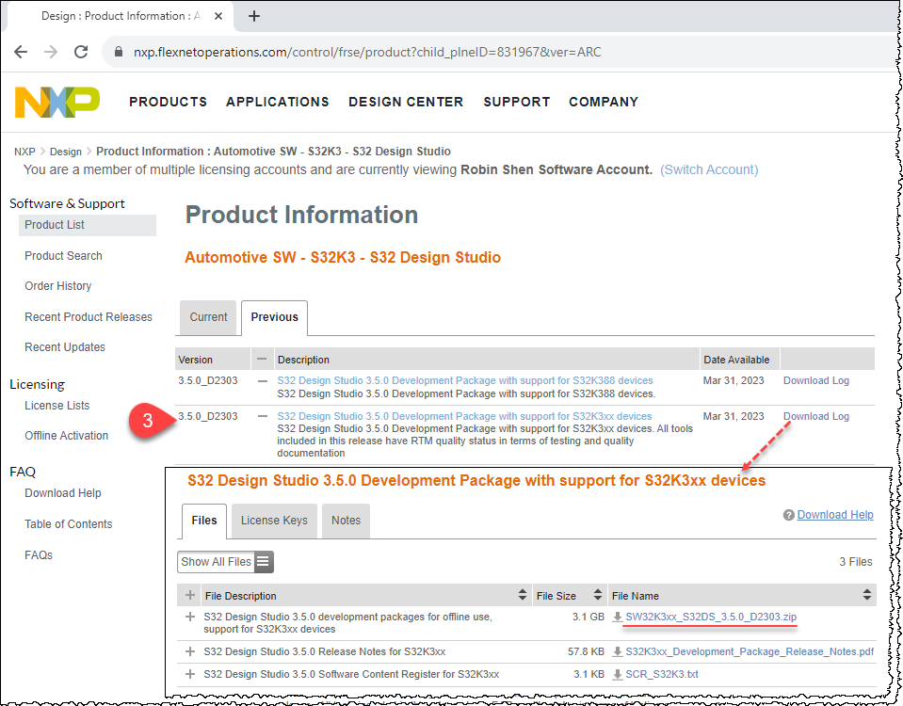Screen dimensions: 903x706
Task: Collapse all versions using header dash
Action: point(262,359)
